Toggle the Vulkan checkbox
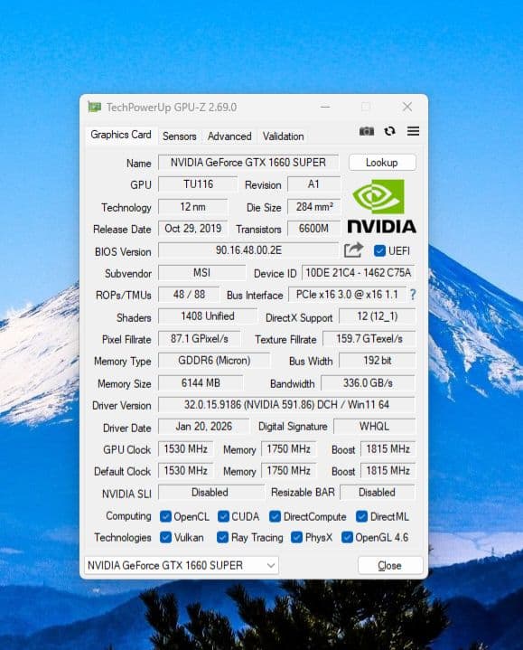Screen dimensions: 523x650 point(165,537)
